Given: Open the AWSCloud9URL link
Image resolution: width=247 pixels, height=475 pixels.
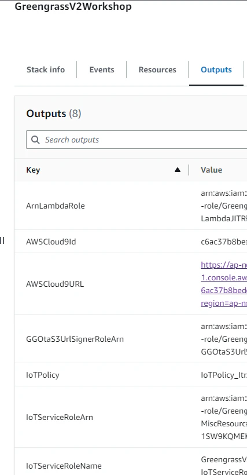Looking at the screenshot, I should click(x=224, y=284).
